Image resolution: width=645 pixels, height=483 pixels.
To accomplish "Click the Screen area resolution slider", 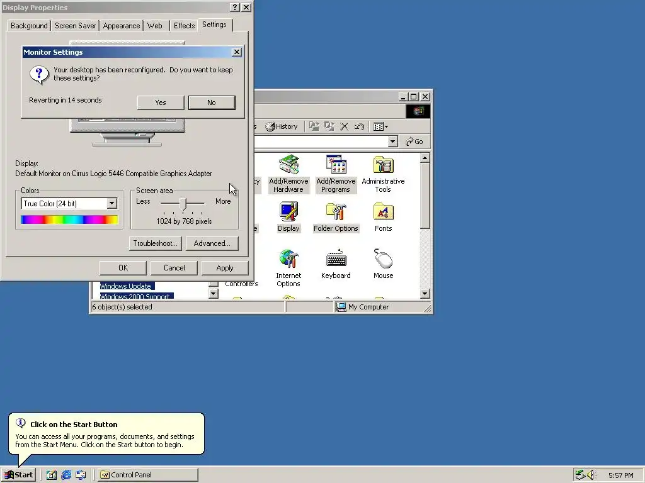I will [183, 203].
